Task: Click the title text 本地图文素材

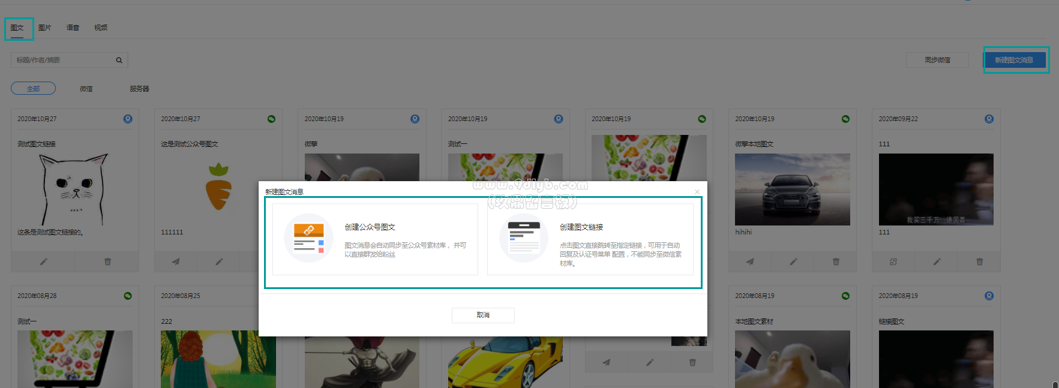Action: click(754, 321)
